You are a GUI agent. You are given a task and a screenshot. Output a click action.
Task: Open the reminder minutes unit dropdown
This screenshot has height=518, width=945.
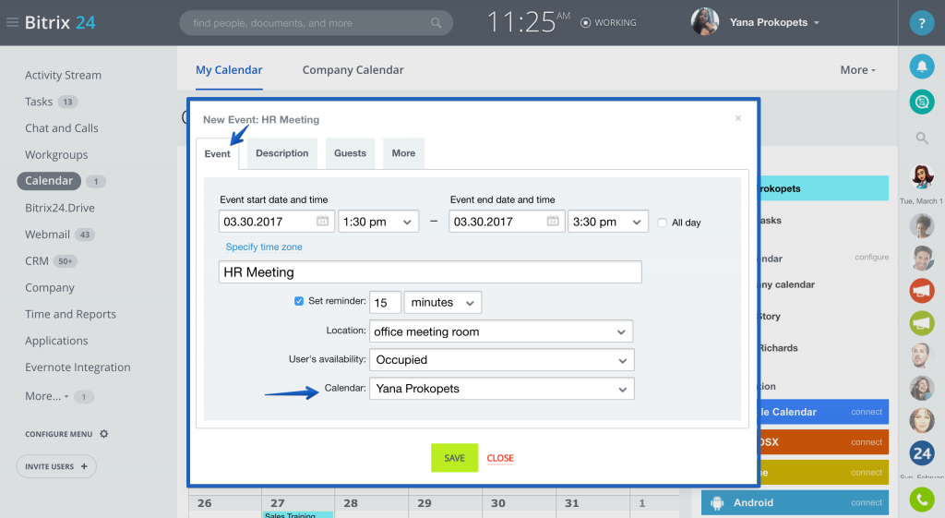(x=443, y=302)
